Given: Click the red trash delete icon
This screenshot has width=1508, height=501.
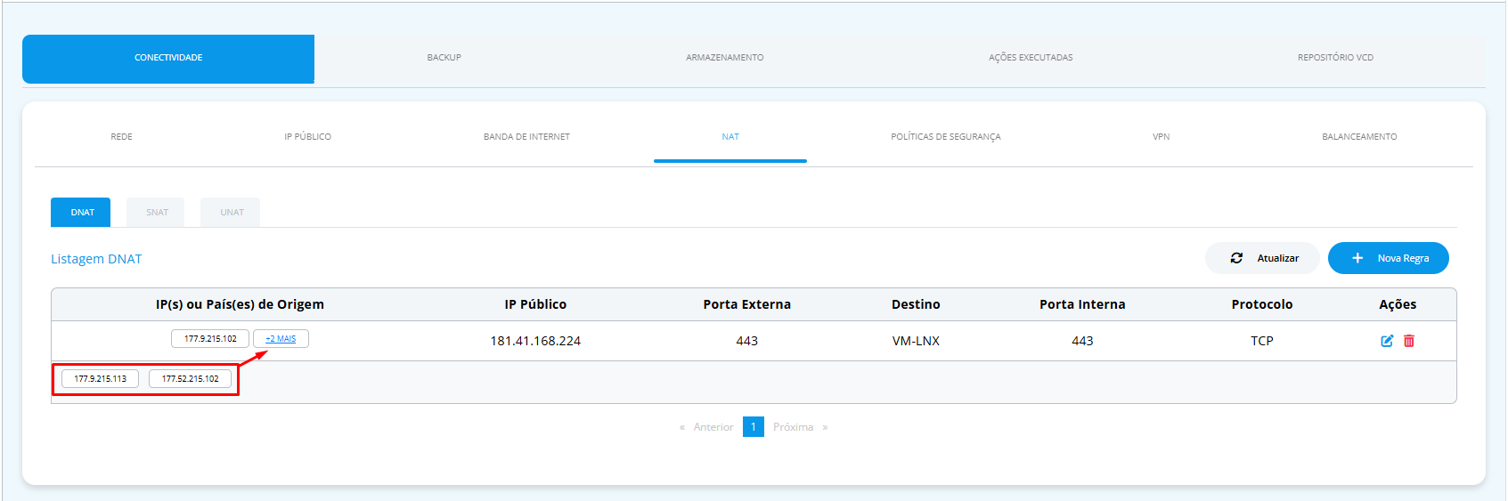Looking at the screenshot, I should click(1409, 341).
